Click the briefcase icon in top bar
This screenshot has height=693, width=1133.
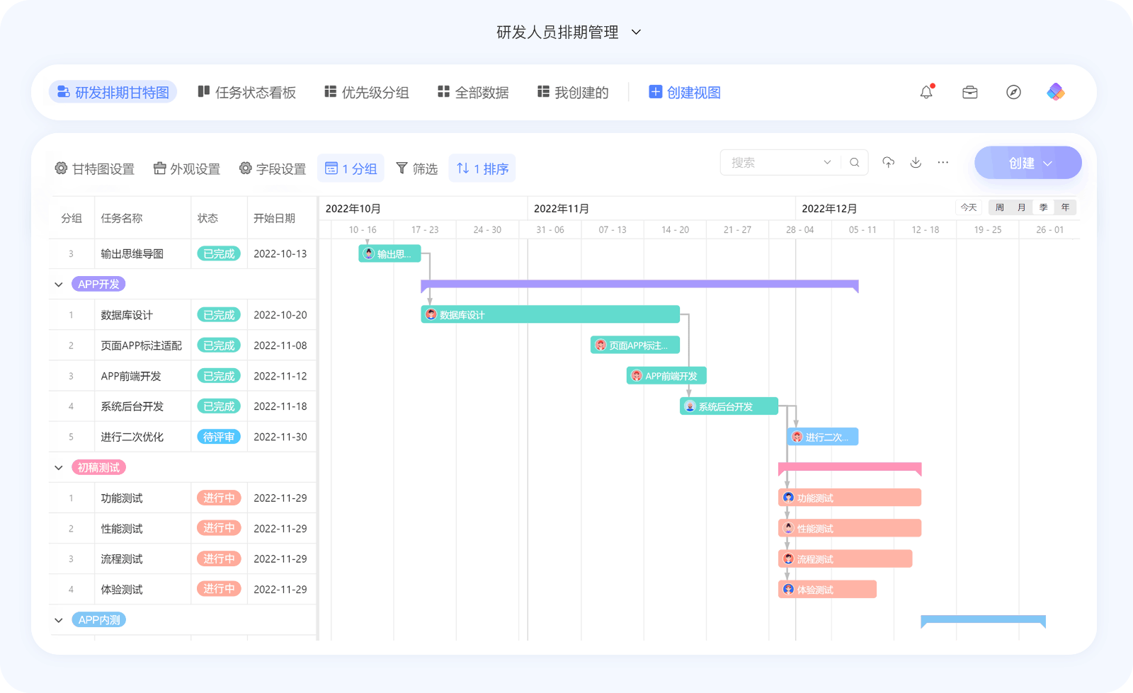pos(970,92)
